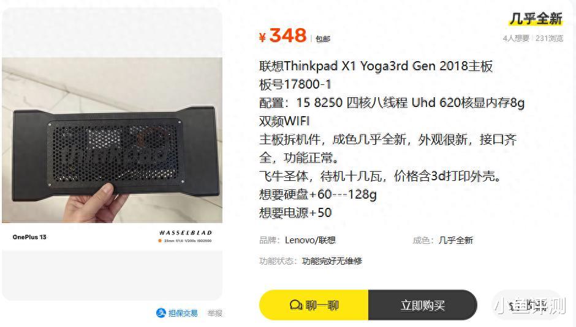Click the 举报 report link

point(214,313)
